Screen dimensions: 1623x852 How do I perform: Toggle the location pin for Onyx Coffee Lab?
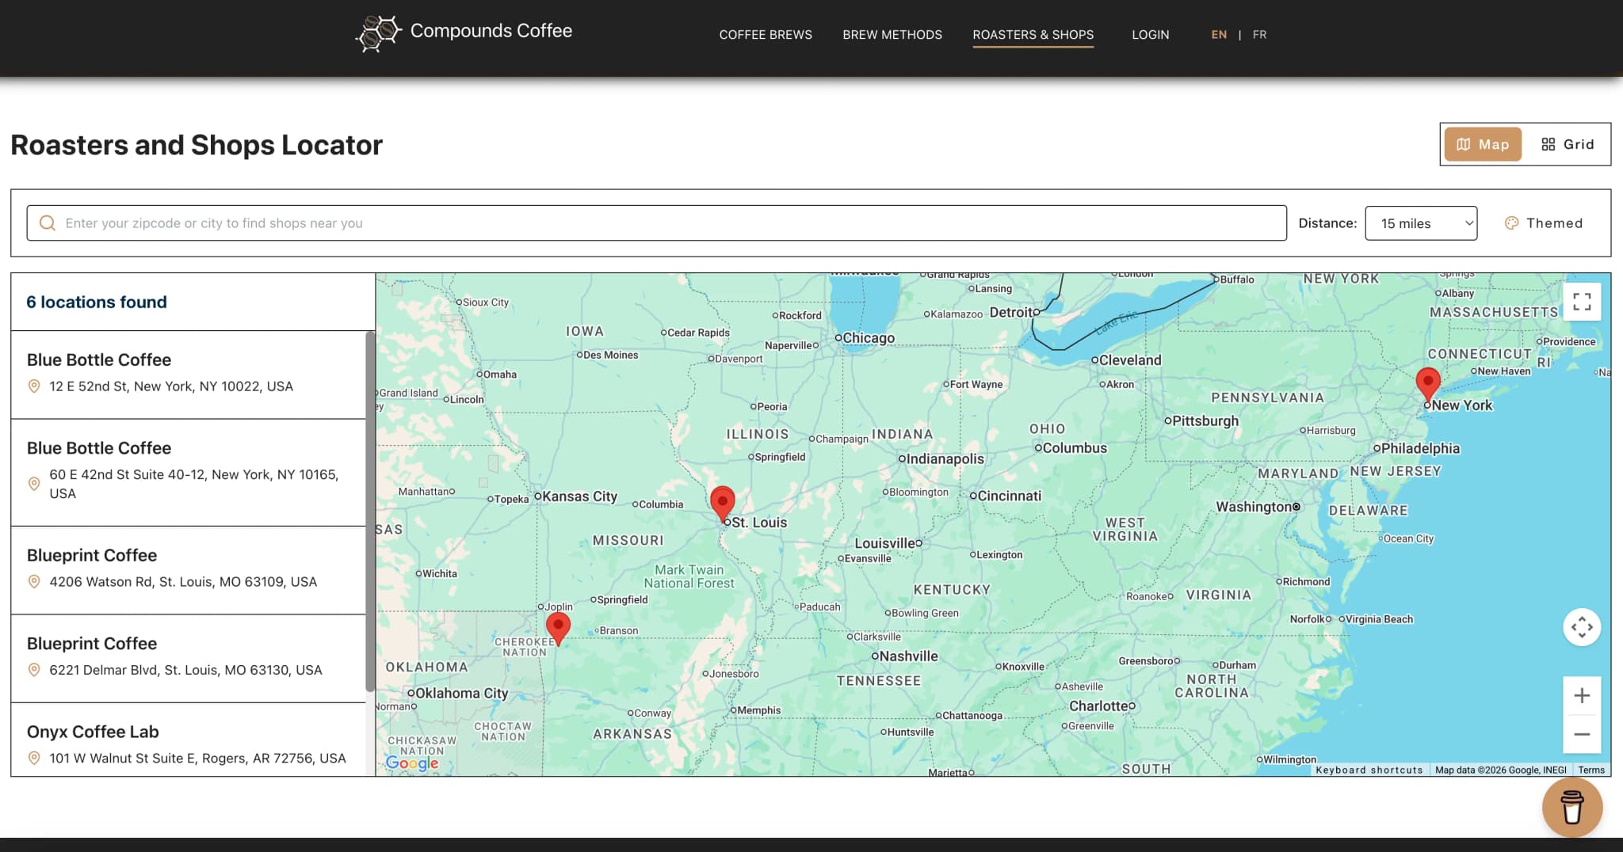tap(35, 758)
